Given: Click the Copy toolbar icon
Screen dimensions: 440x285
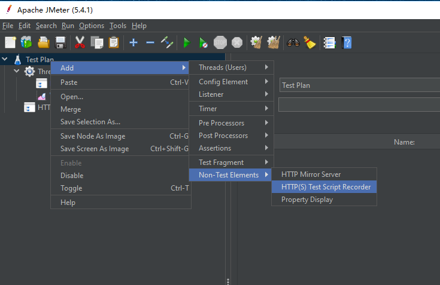Looking at the screenshot, I should point(97,42).
